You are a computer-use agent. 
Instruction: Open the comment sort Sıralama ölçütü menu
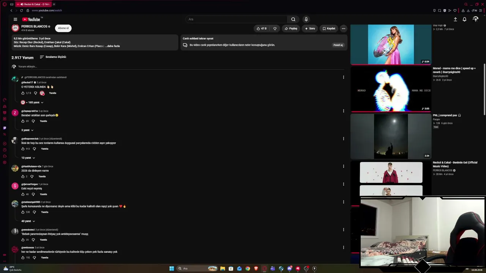point(53,57)
